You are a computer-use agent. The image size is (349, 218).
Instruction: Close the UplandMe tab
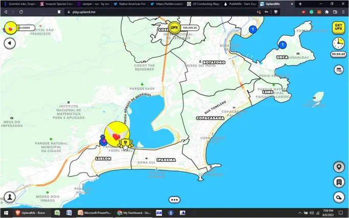pos(292,4)
